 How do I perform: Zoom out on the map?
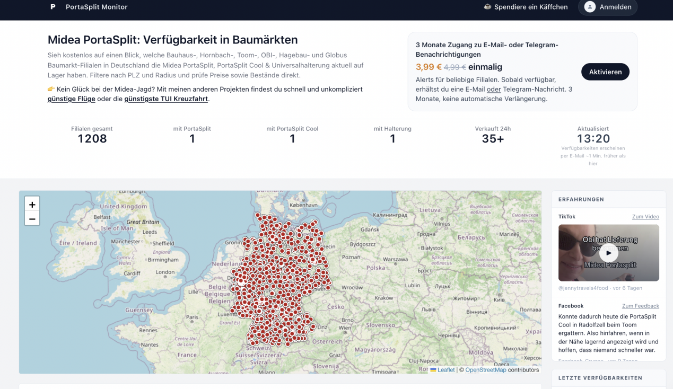32,218
